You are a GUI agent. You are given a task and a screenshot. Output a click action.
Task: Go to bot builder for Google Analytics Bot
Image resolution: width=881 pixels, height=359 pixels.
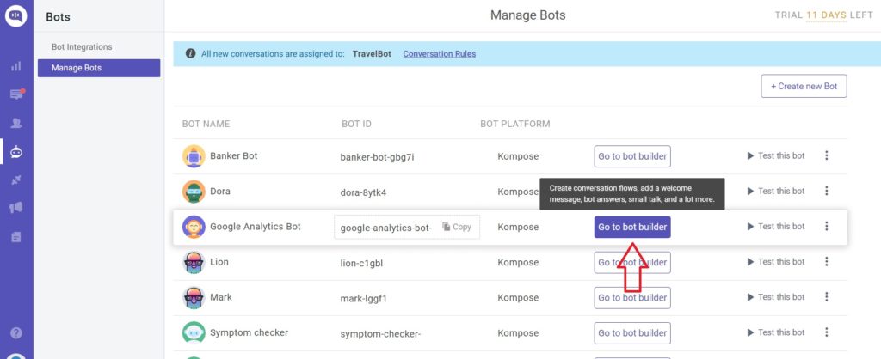coord(632,228)
